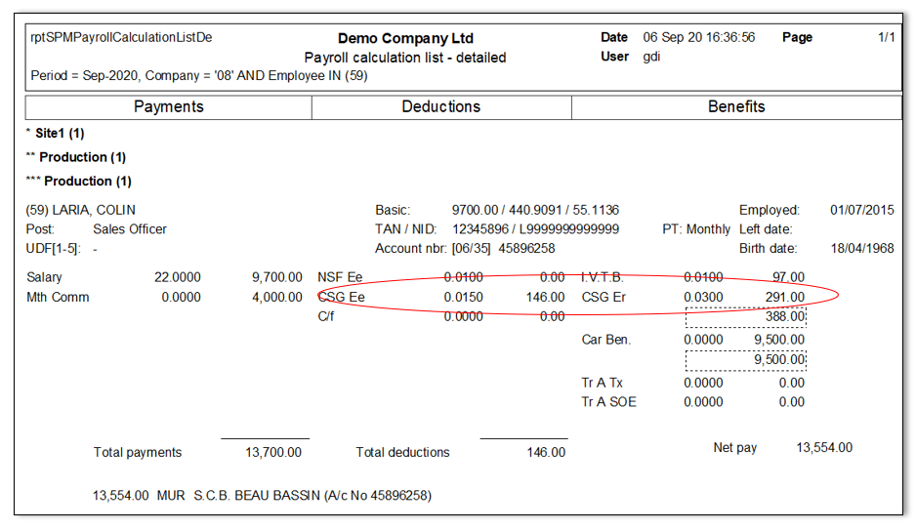This screenshot has width=916, height=530.
Task: Click the Benefits column header
Action: tap(736, 107)
